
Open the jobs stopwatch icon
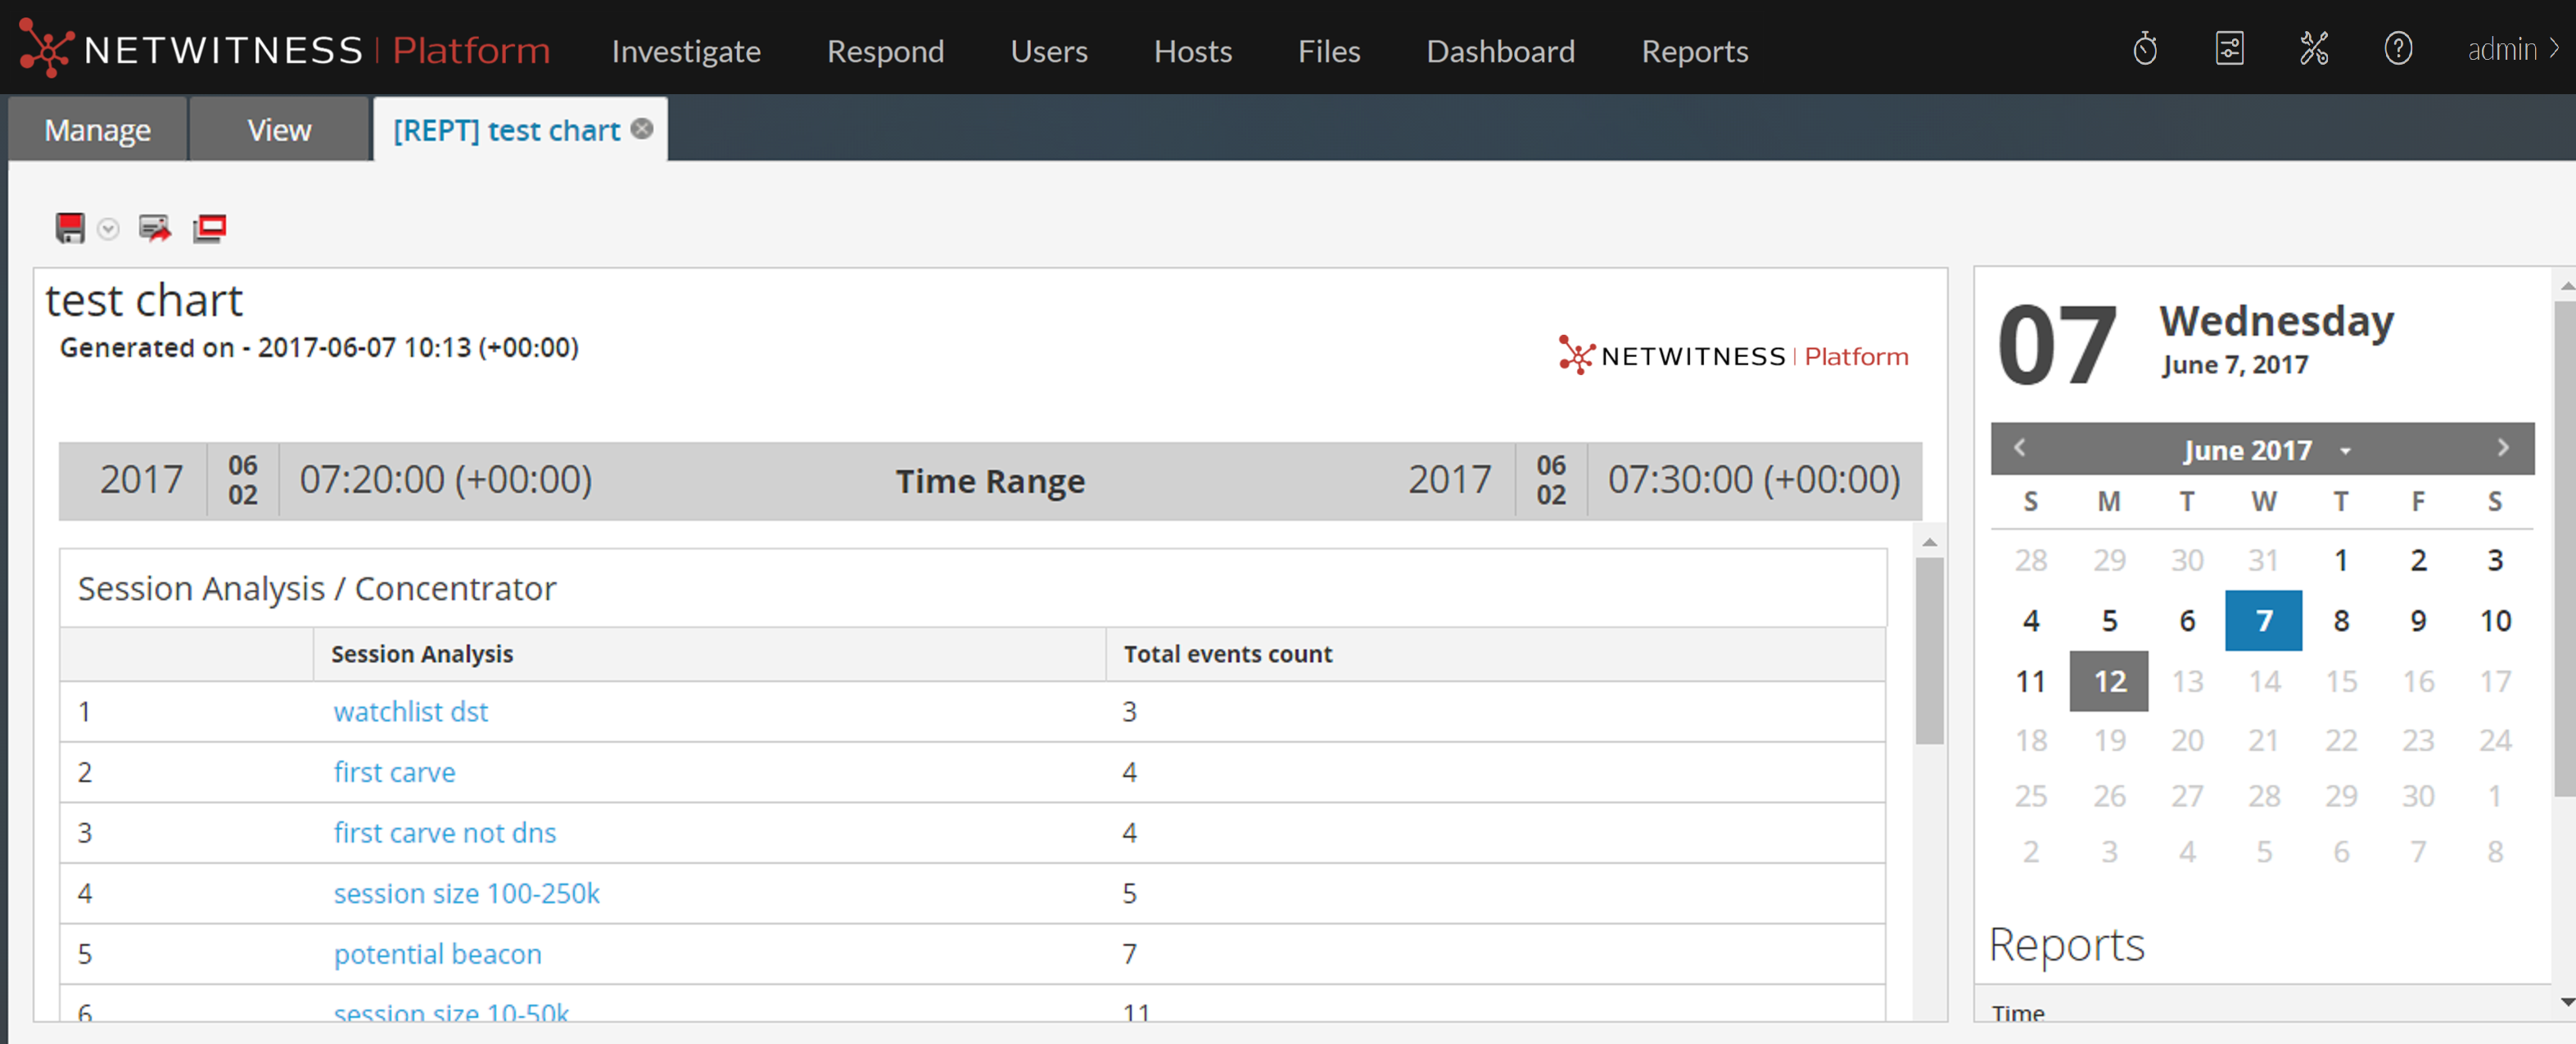point(2146,48)
